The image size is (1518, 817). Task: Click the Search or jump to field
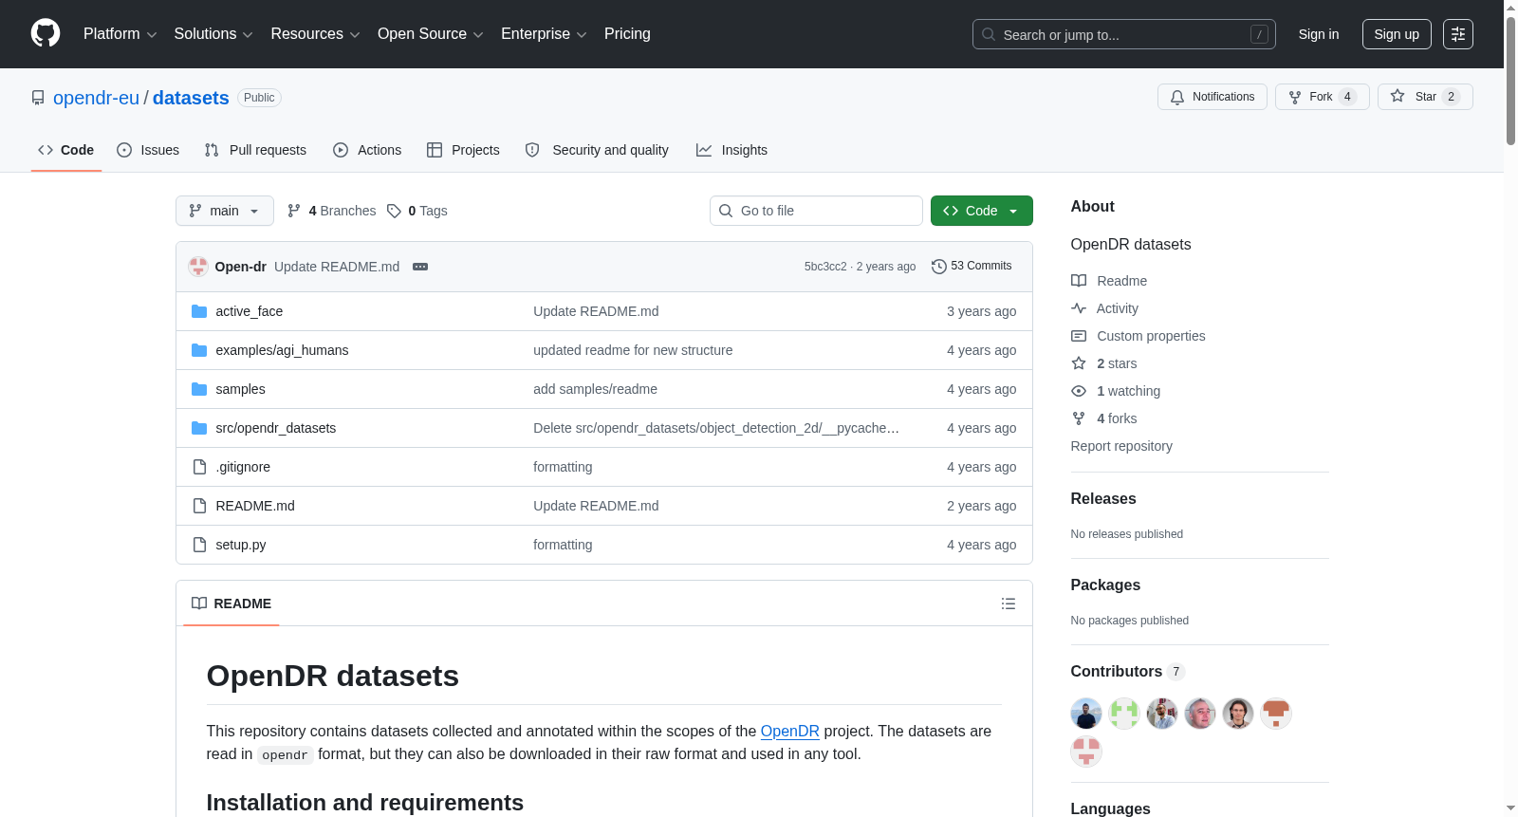[x=1124, y=34]
